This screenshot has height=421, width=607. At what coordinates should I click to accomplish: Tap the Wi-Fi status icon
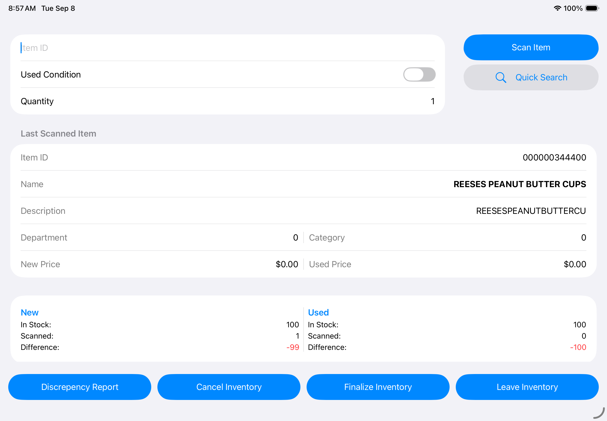[557, 8]
